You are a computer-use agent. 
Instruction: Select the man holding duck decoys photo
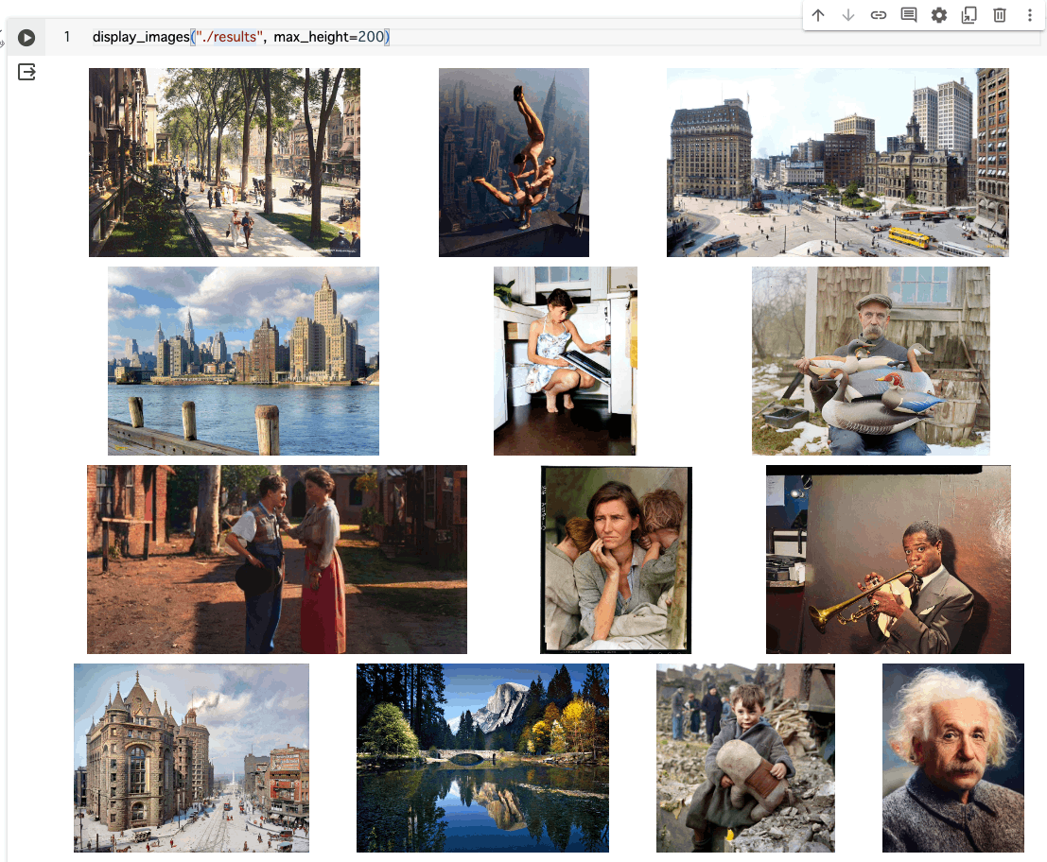871,361
